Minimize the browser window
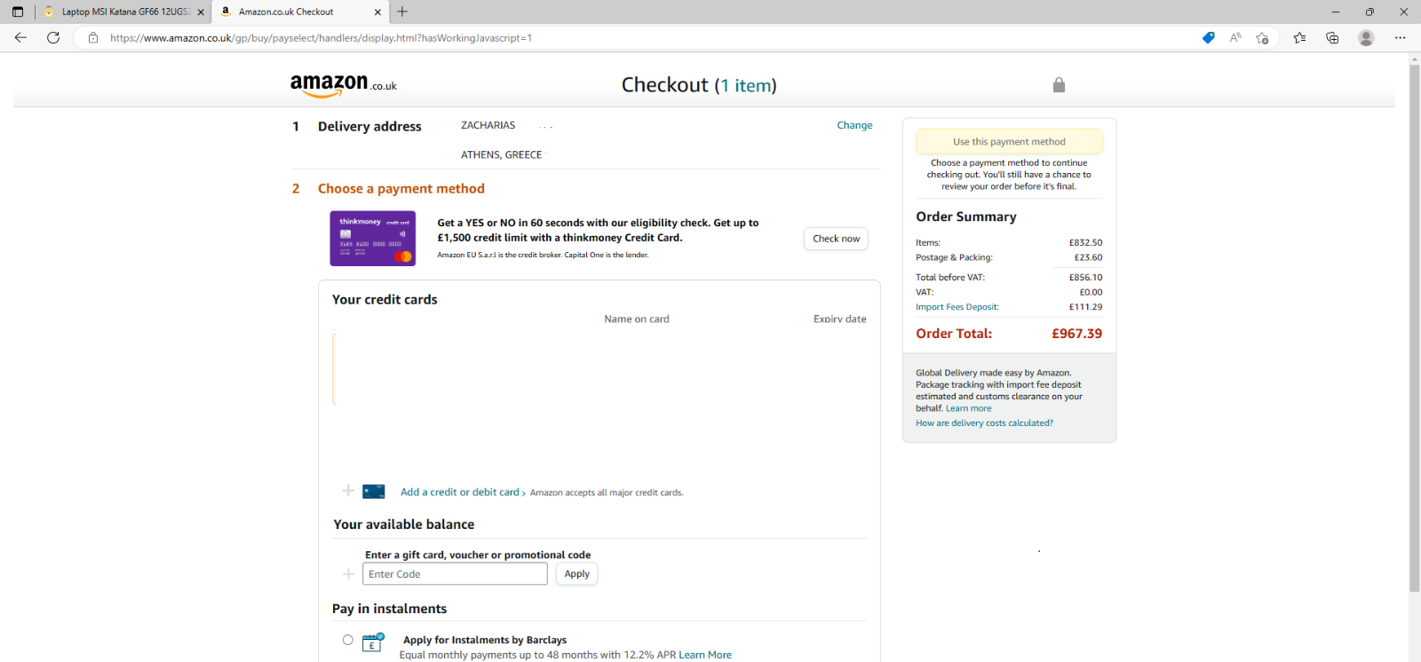 pos(1336,12)
